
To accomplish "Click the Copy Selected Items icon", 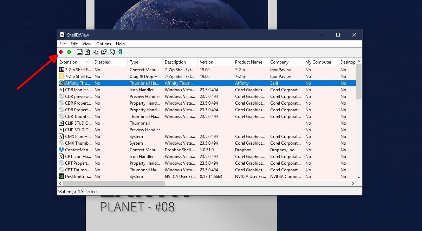I will (x=96, y=52).
